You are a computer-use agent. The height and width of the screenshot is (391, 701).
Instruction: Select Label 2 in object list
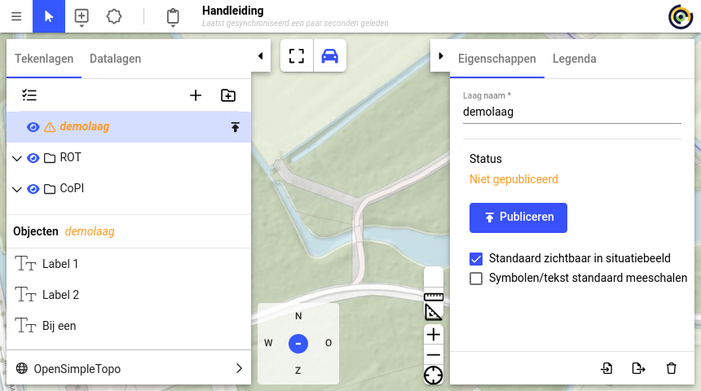point(60,295)
